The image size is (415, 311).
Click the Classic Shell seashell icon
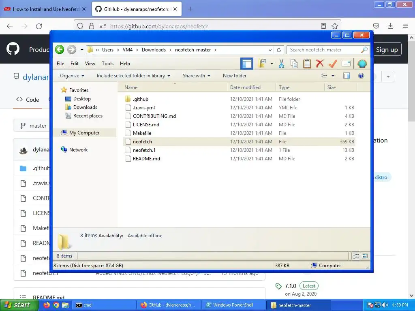tap(362, 64)
